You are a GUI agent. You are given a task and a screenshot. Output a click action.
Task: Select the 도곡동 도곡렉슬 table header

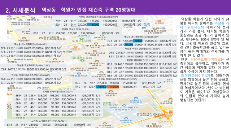click(58, 91)
